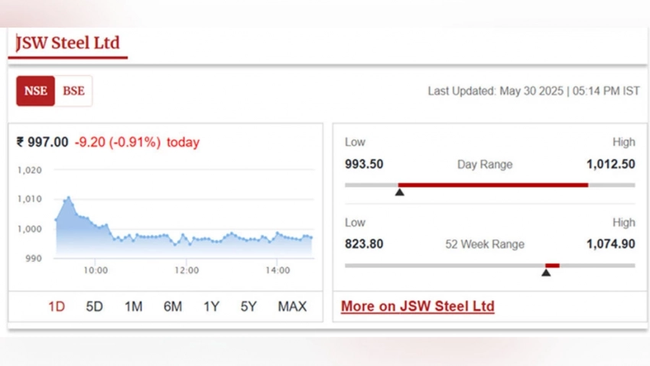
Task: Show the 1M price chart
Action: tap(134, 307)
